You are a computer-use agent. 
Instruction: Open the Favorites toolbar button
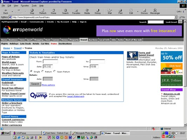pos(76,12)
